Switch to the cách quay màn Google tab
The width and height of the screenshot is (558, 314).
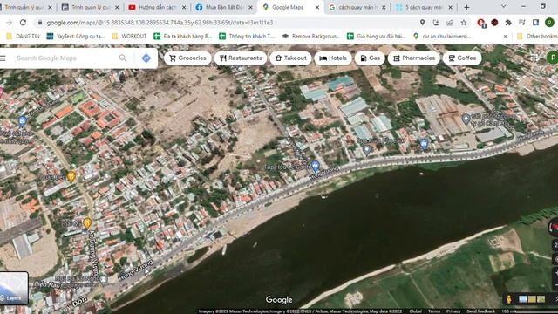pos(357,7)
